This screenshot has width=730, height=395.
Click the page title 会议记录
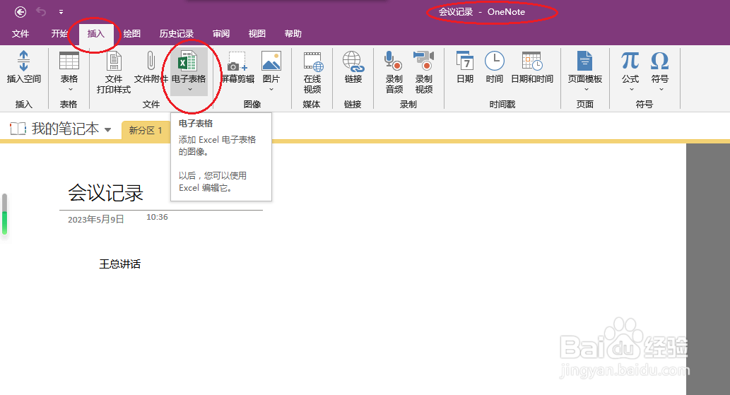pos(106,193)
